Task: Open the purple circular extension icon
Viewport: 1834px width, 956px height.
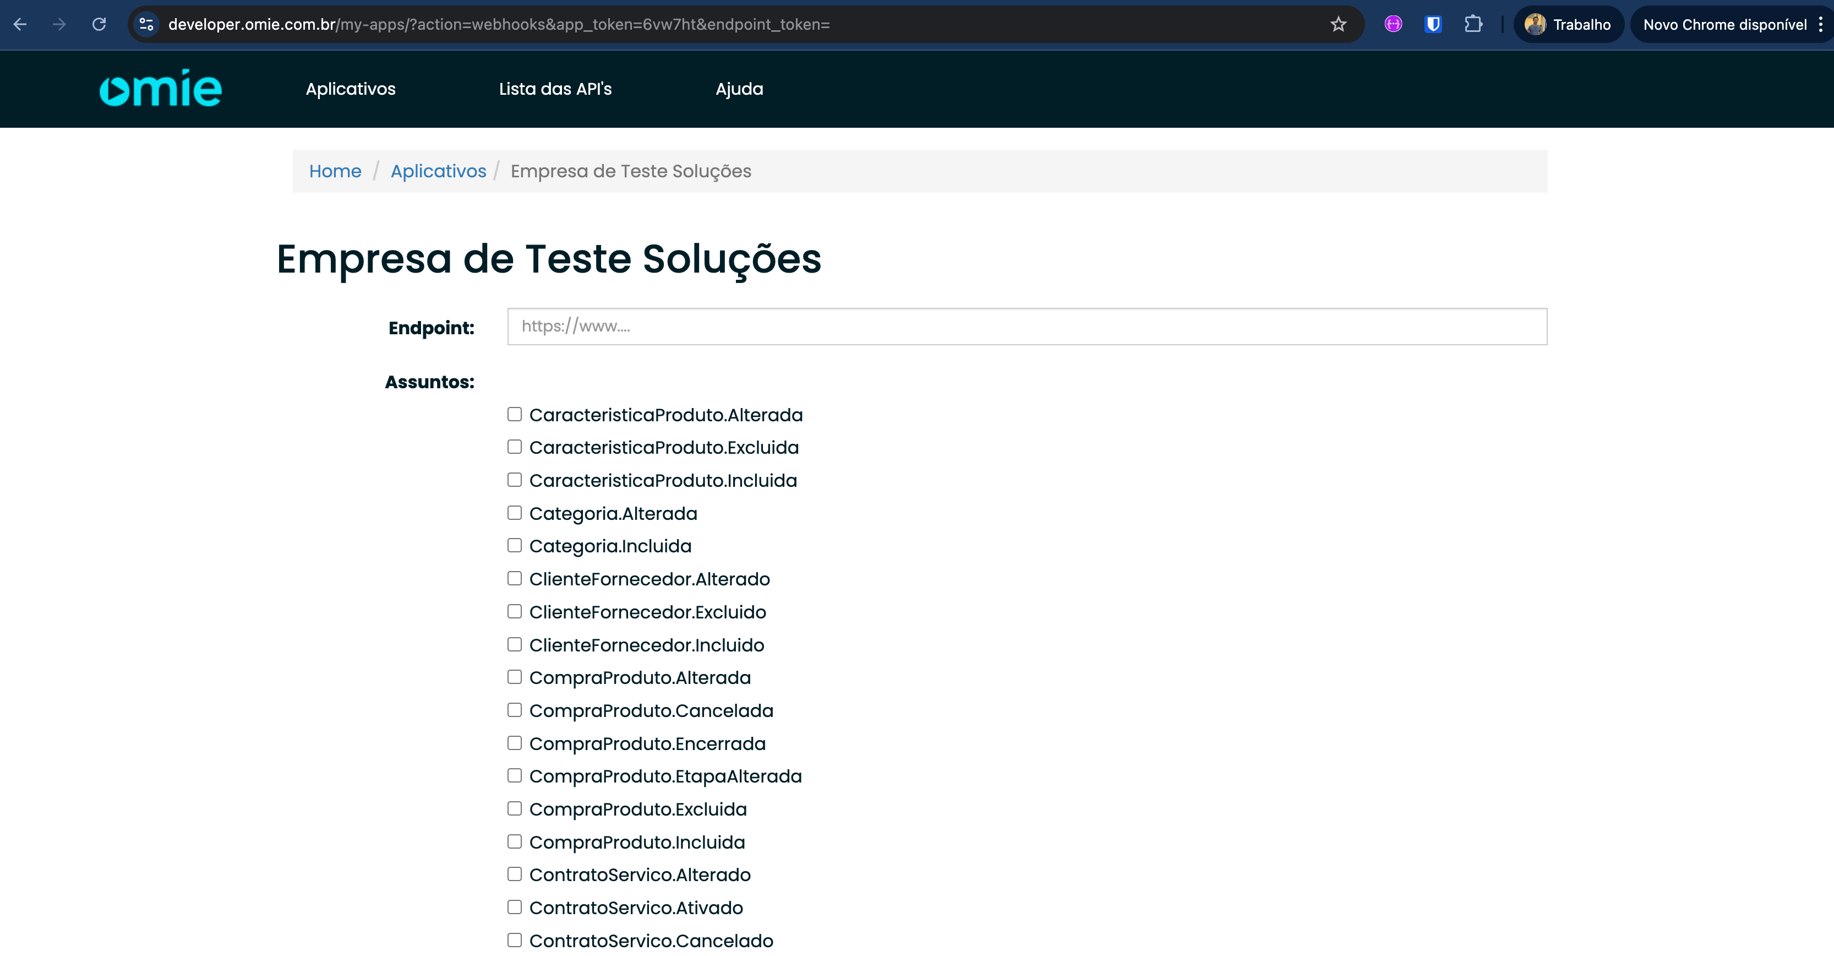Action: click(x=1393, y=24)
